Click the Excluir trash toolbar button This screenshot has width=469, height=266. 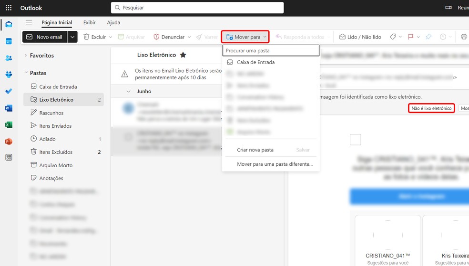pyautogui.click(x=94, y=37)
